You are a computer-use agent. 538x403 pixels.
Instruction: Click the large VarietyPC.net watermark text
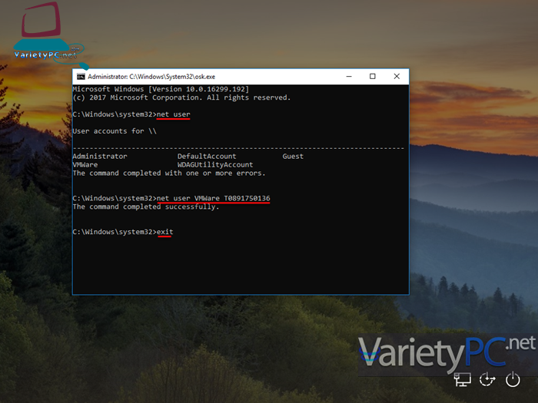[x=445, y=355]
